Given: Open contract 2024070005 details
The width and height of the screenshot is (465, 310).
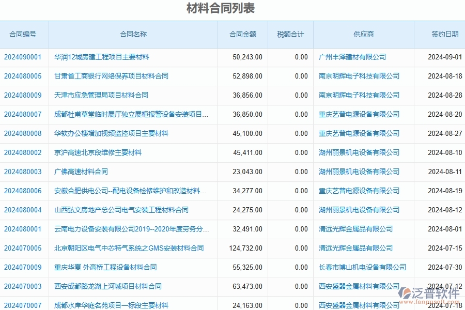Looking at the screenshot, I should tap(24, 248).
